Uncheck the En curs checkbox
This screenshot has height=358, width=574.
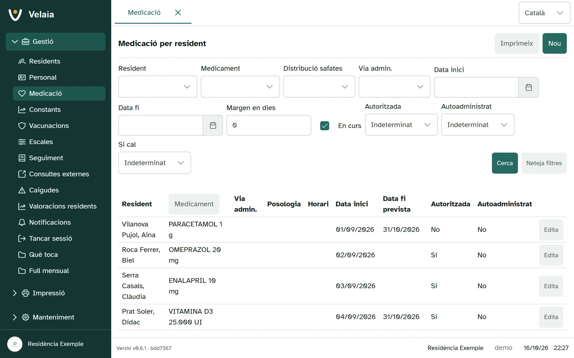[325, 126]
